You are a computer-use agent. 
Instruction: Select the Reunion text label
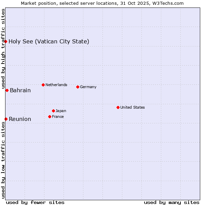(x=20, y=119)
